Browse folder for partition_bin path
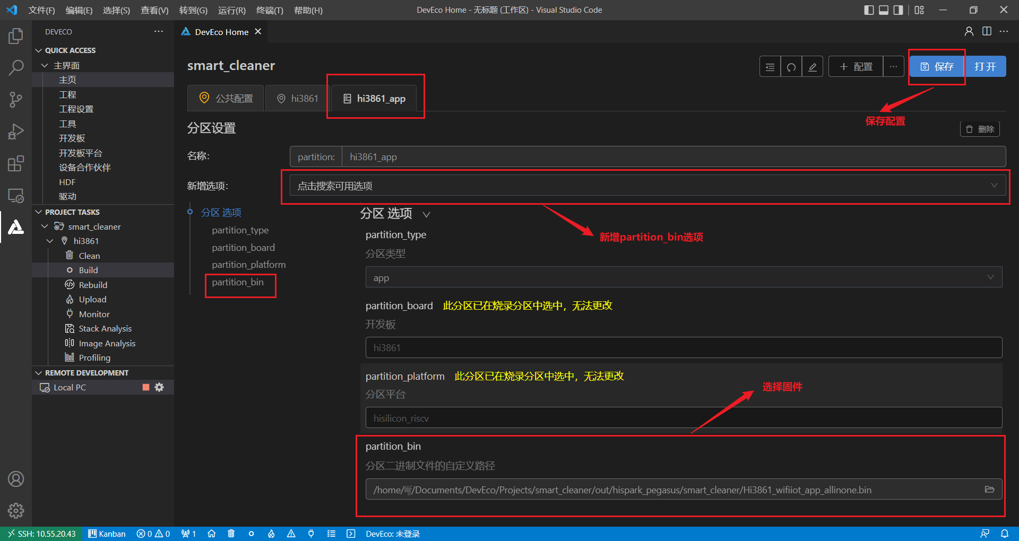The height and width of the screenshot is (541, 1019). coord(989,490)
